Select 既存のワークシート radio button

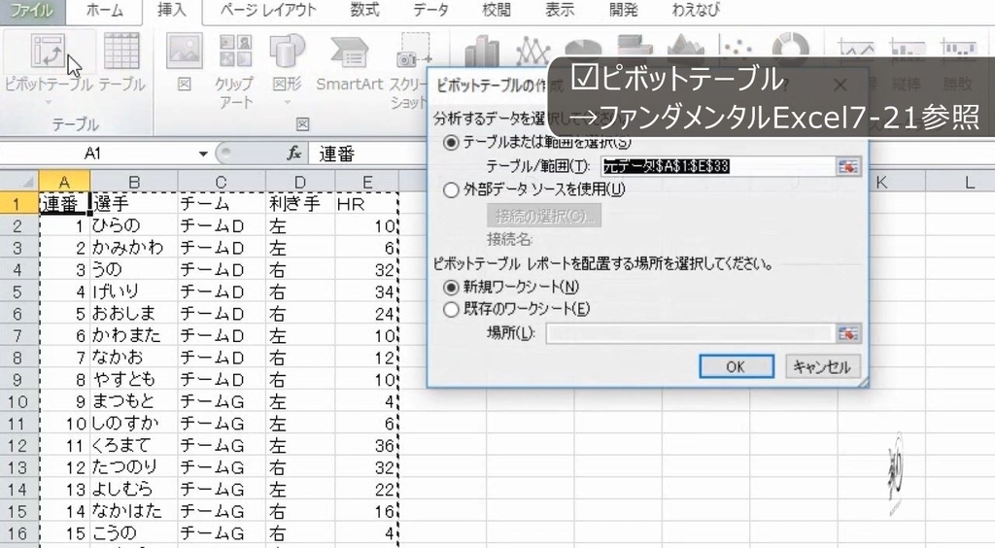tap(451, 310)
